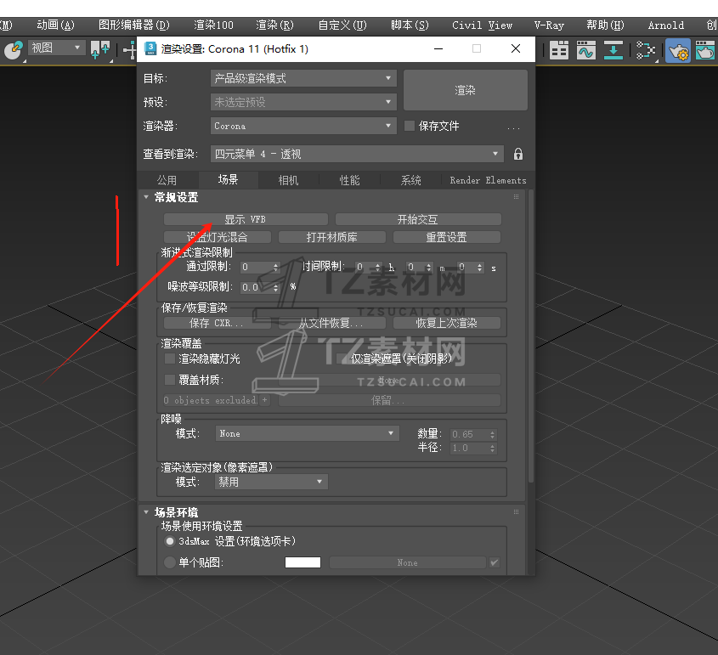This screenshot has height=655, width=718.
Task: Click the Use Pivot Point Center icon
Action: click(x=130, y=49)
